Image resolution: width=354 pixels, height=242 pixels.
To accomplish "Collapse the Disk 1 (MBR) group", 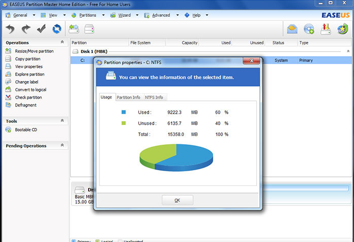I will [x=348, y=51].
